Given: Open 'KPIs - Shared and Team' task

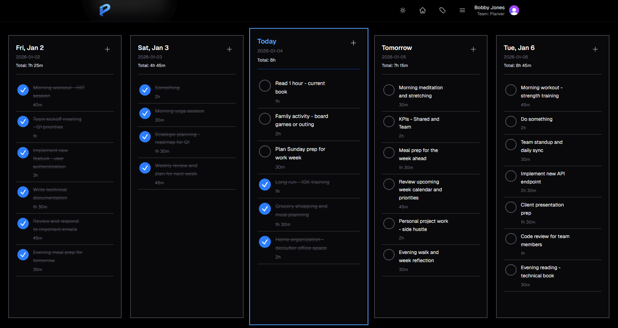Looking at the screenshot, I should tap(419, 123).
